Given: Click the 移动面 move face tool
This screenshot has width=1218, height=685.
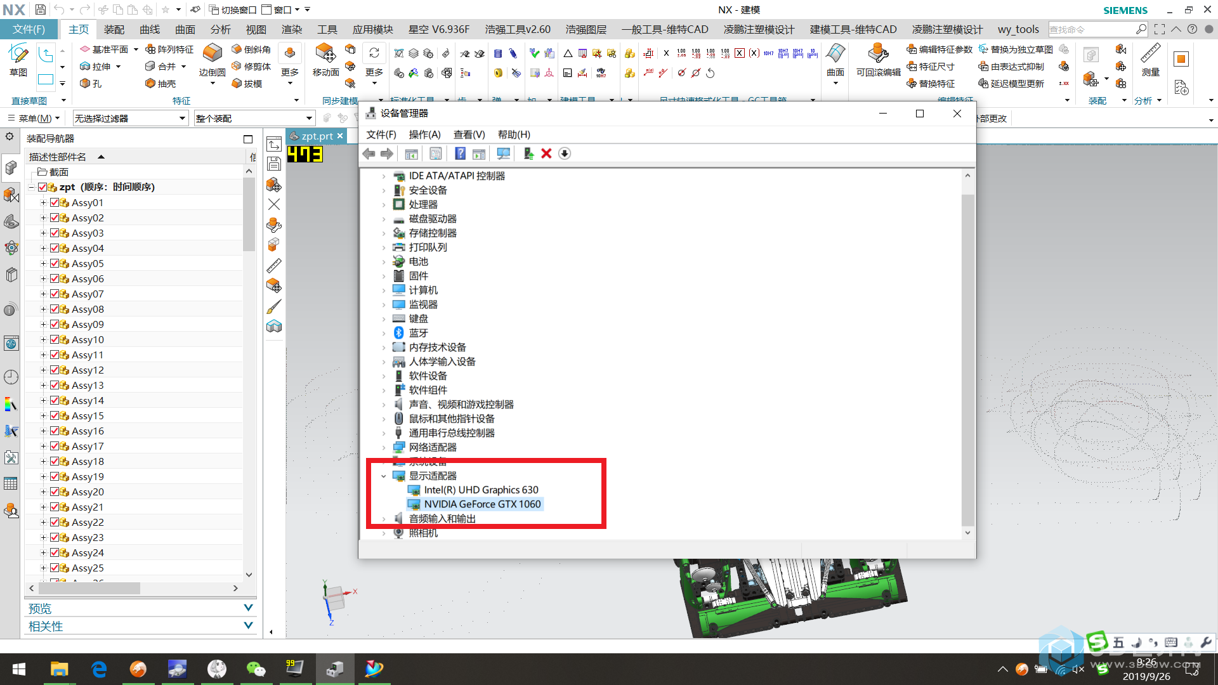Looking at the screenshot, I should [x=325, y=62].
